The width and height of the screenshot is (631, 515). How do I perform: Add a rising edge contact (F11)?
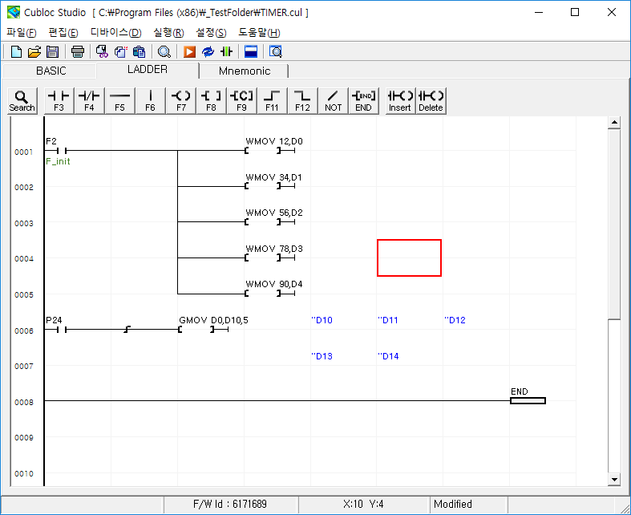coord(273,100)
